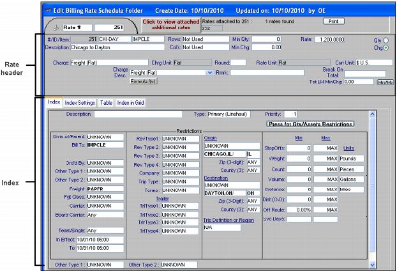Click the attached rate 252 entry
The width and height of the screenshot is (397, 271).
click(212, 28)
